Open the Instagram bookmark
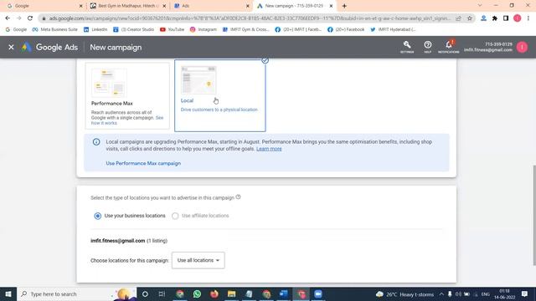 pos(204,29)
